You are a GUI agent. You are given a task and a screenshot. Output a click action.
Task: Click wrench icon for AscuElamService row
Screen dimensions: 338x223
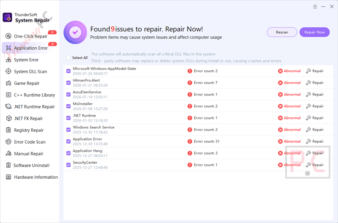308,94
